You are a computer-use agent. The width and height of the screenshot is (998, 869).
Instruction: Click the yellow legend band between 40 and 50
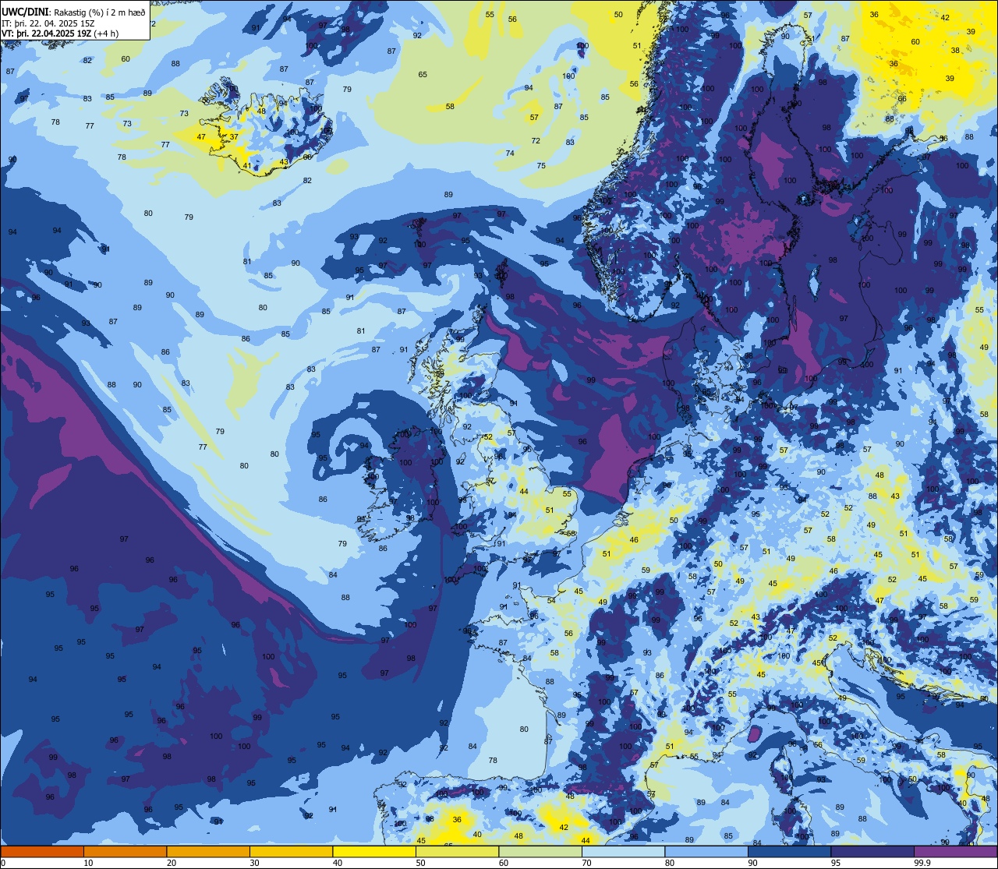click(x=374, y=852)
